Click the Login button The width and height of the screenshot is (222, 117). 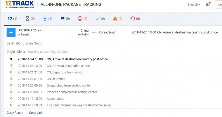[x=219, y=5]
